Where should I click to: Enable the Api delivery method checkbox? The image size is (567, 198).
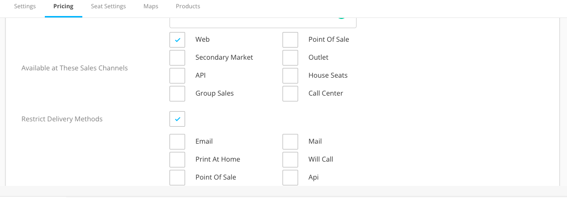pos(290,178)
